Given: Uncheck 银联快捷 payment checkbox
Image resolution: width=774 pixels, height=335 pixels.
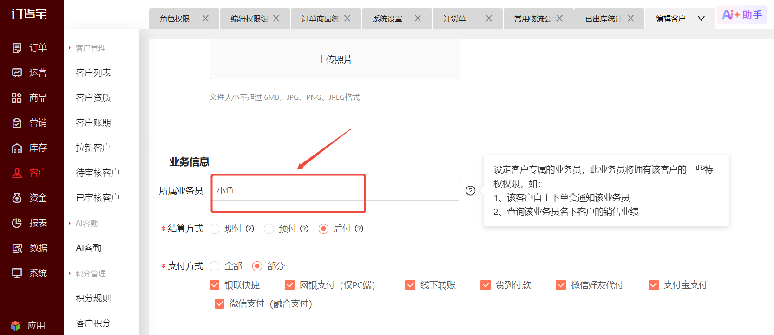Looking at the screenshot, I should point(215,285).
